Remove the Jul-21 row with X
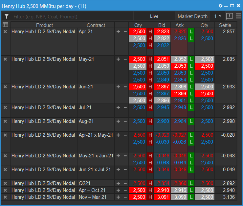The height and width of the screenshot is (206, 243). (x=5, y=107)
